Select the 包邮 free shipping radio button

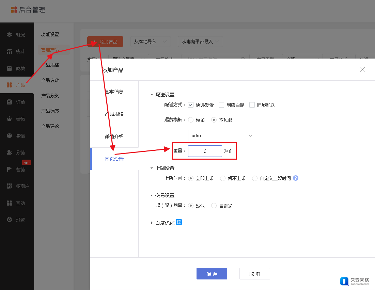[191, 120]
